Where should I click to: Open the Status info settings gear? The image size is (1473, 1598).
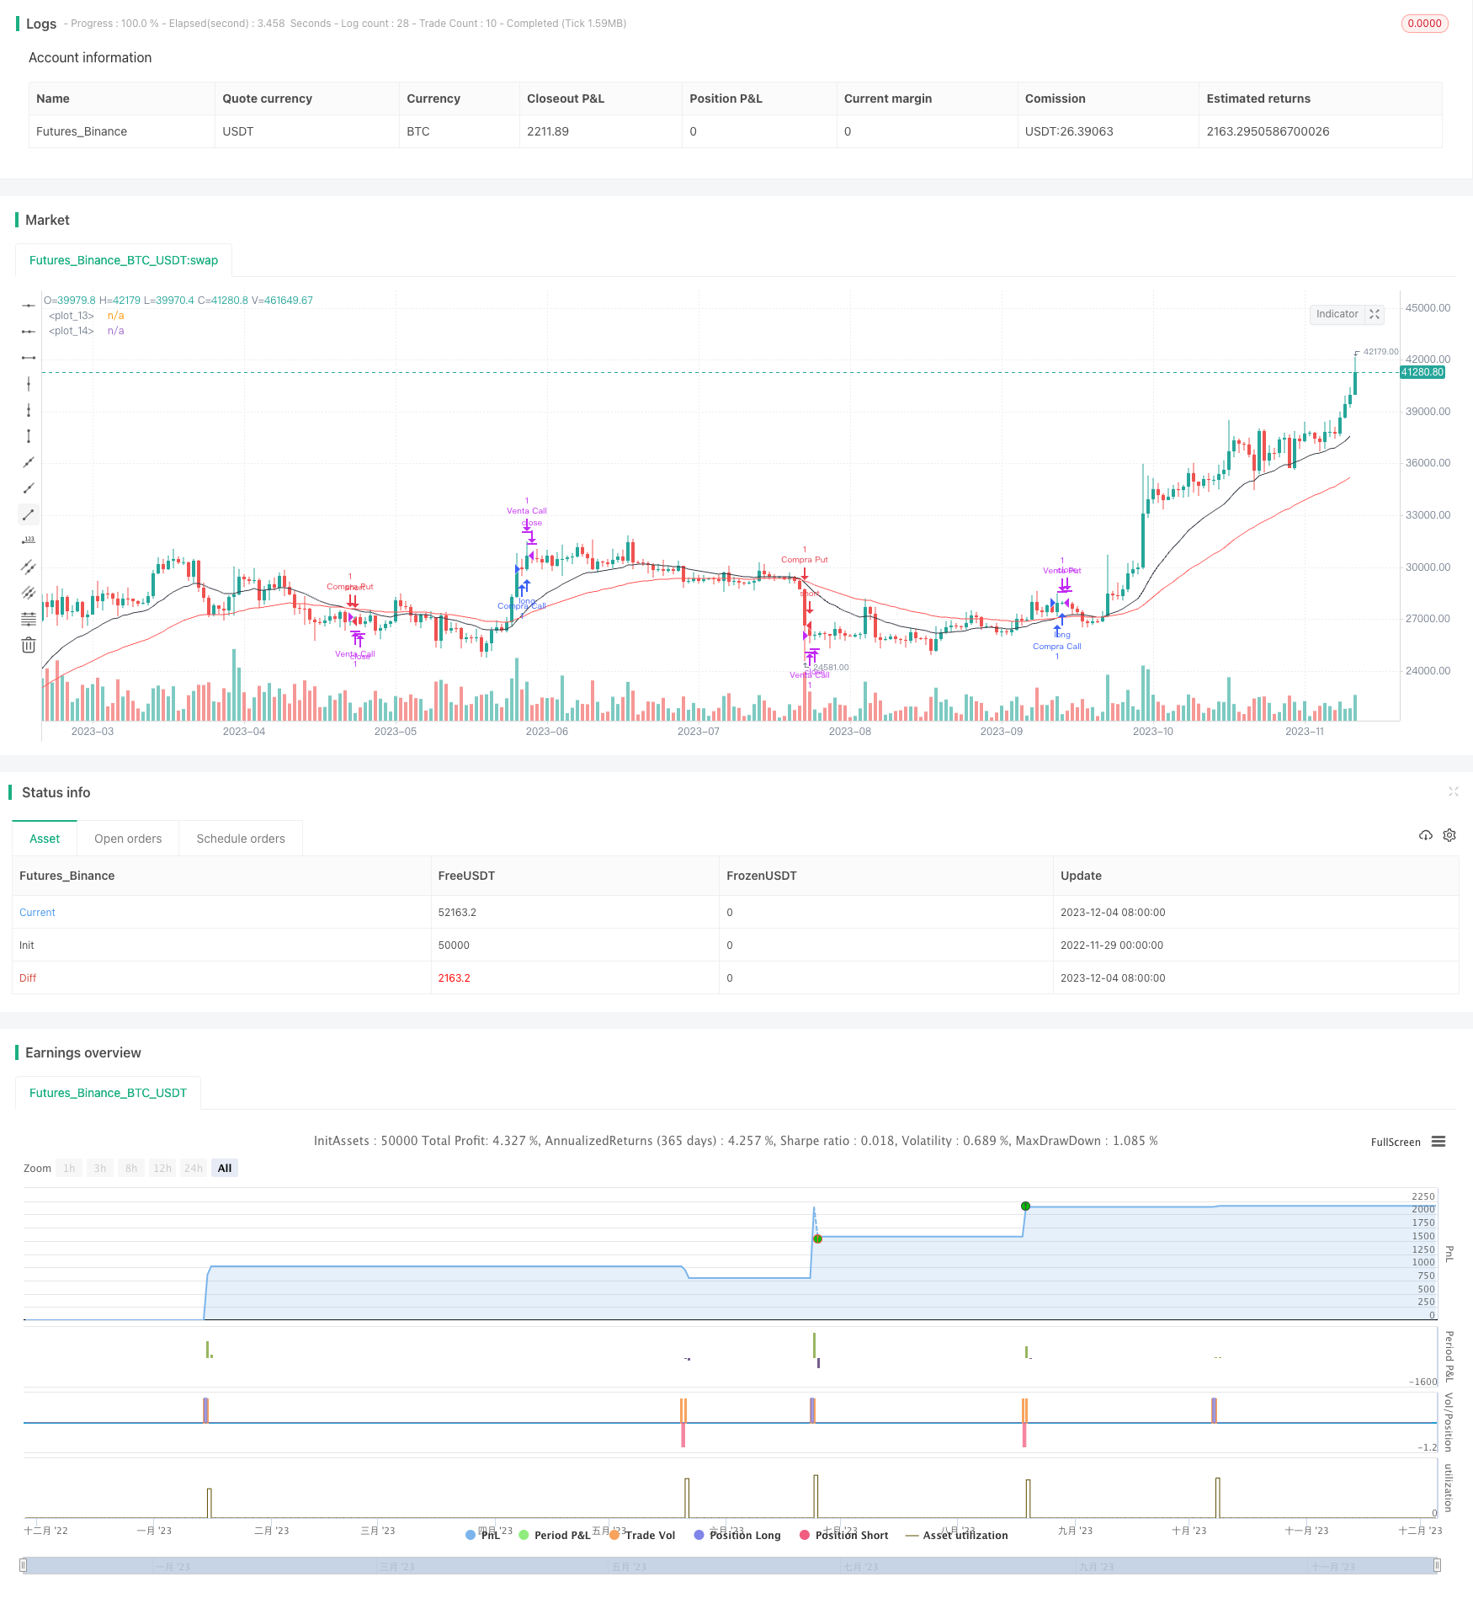[x=1449, y=835]
